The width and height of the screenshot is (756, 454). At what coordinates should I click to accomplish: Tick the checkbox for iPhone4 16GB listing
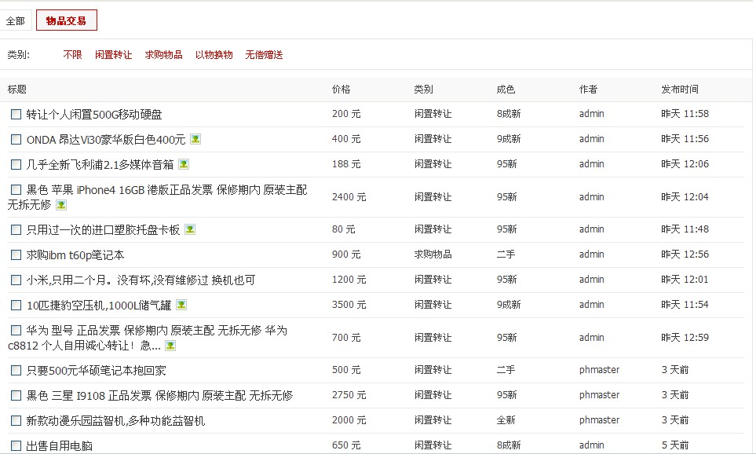point(16,189)
